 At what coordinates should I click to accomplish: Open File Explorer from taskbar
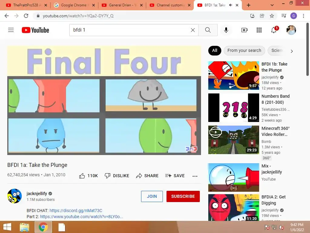(25, 227)
